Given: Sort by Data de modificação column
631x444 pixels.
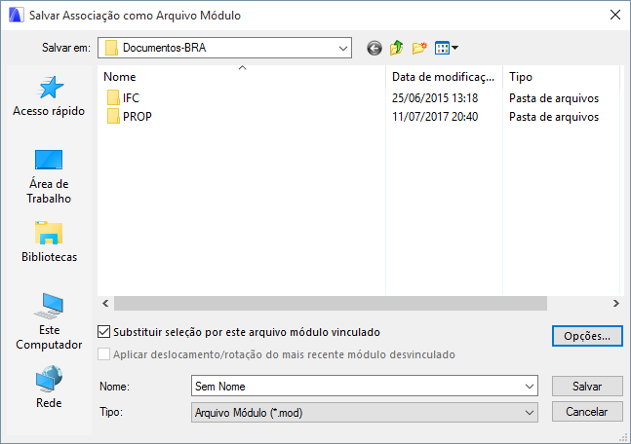Looking at the screenshot, I should click(x=444, y=77).
